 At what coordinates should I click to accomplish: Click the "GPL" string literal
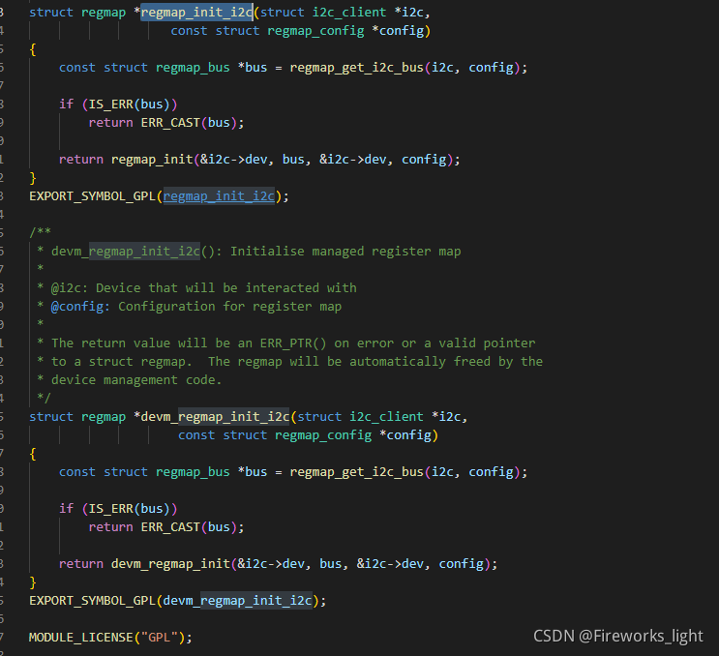[159, 638]
